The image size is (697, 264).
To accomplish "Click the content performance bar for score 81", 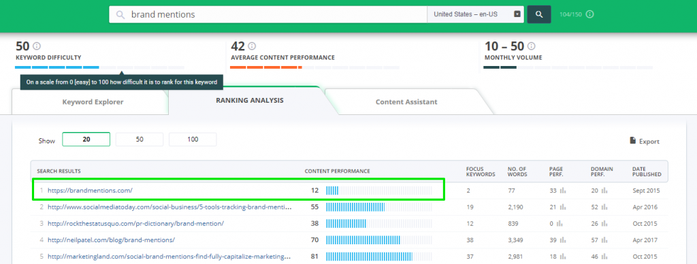I will coord(378,257).
